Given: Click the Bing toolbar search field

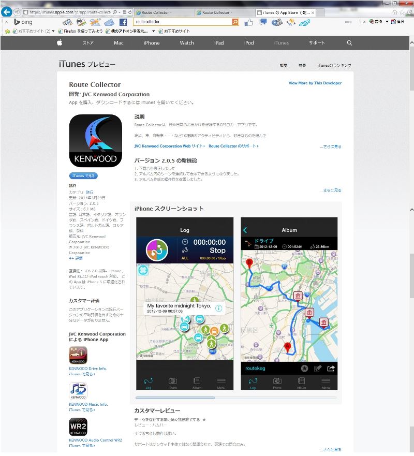Looking at the screenshot, I should pos(183,22).
